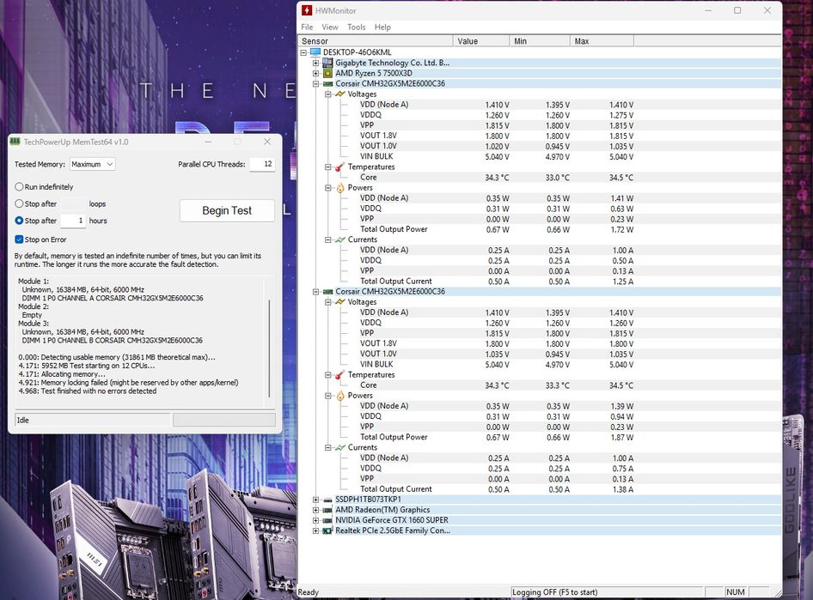Click the Min column header
The image size is (813, 600).
540,41
